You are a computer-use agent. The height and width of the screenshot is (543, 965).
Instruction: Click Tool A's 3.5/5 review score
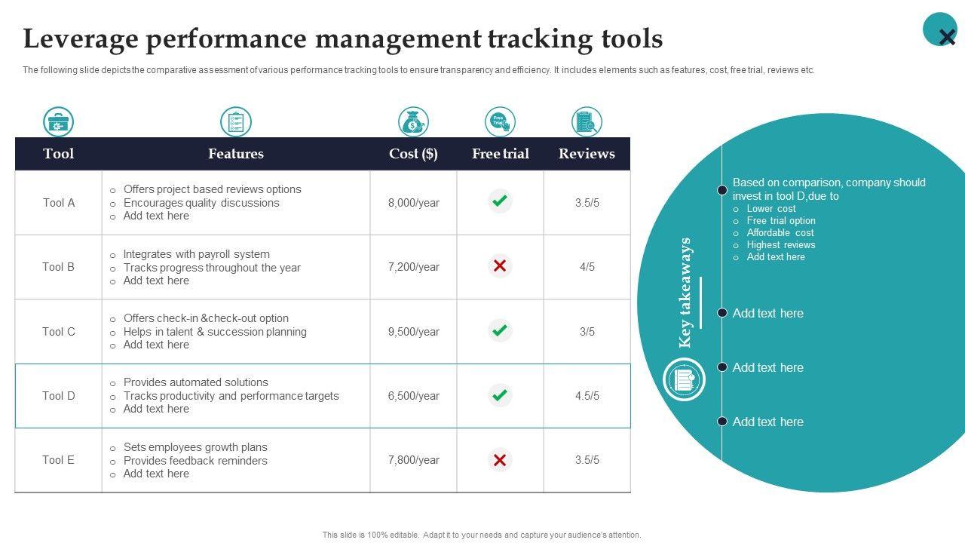pos(587,203)
